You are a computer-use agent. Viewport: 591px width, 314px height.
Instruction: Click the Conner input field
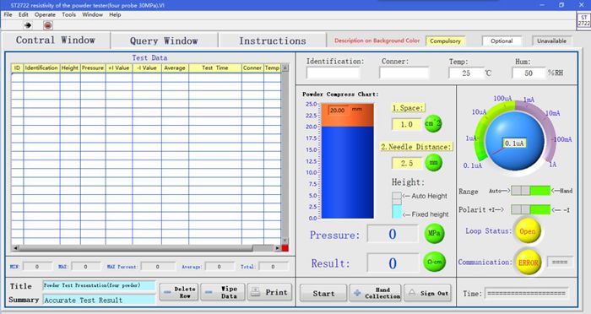pos(404,73)
